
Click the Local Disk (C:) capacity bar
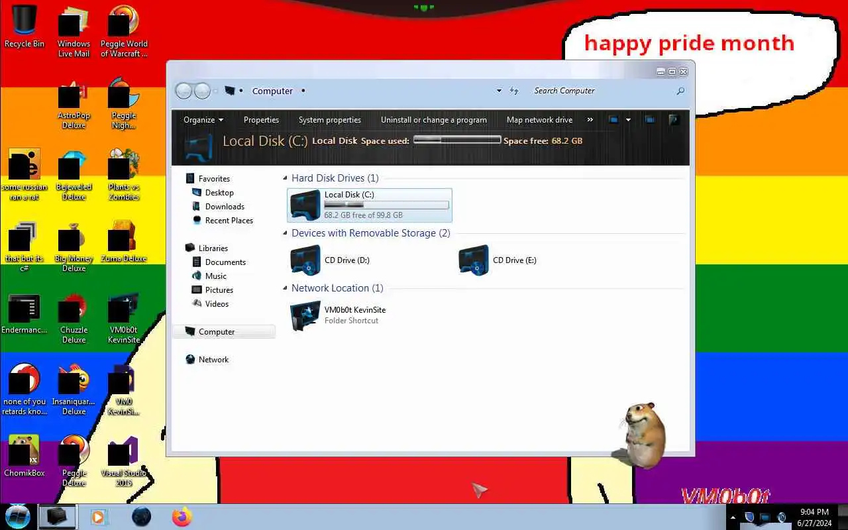pos(386,205)
